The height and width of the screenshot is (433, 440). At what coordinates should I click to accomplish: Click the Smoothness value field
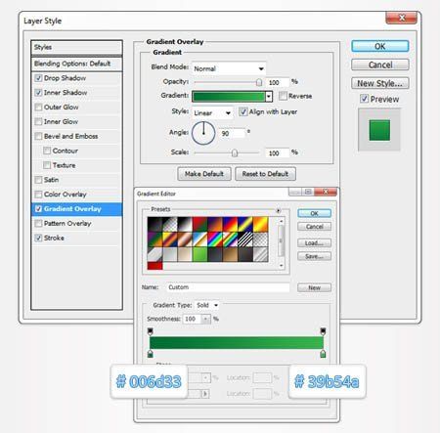tap(193, 319)
